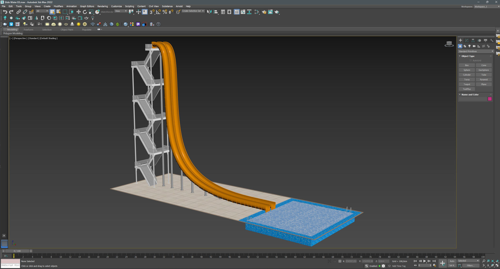Click the Cylinder primitive button

tap(467, 75)
